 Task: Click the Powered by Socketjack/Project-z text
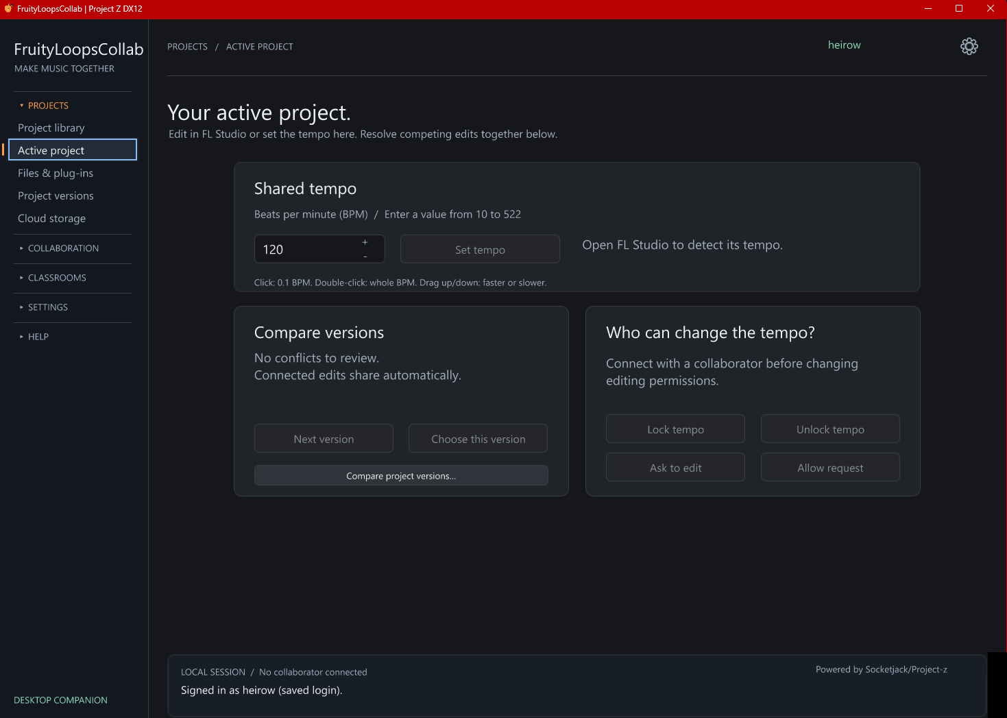[882, 669]
